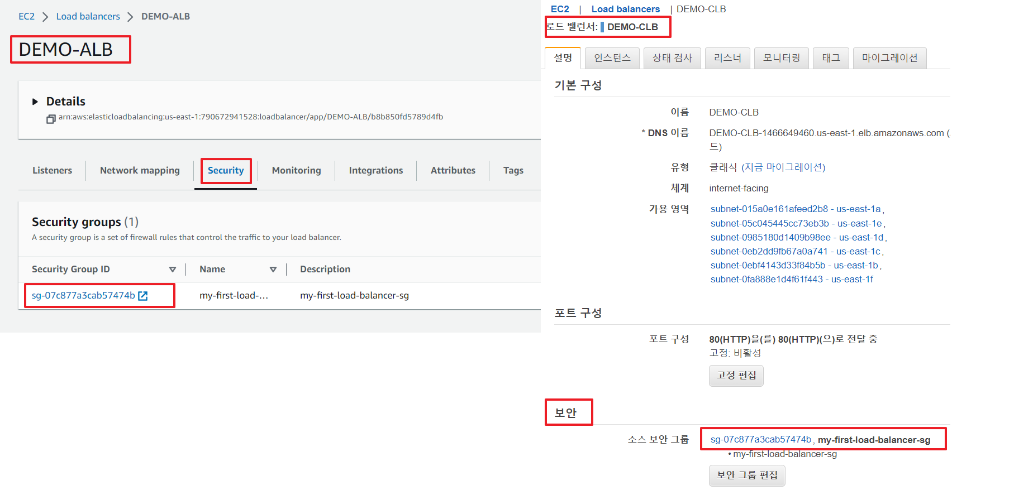The width and height of the screenshot is (1014, 495).
Task: Click the 80(HTTP) port configuration text
Action: pos(793,339)
